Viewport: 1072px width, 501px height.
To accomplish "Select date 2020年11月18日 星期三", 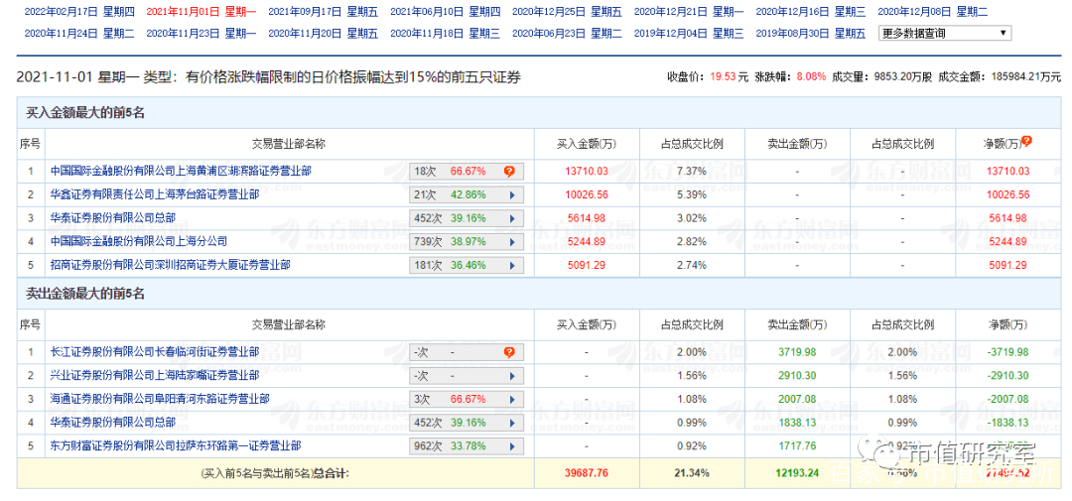I will pyautogui.click(x=446, y=33).
